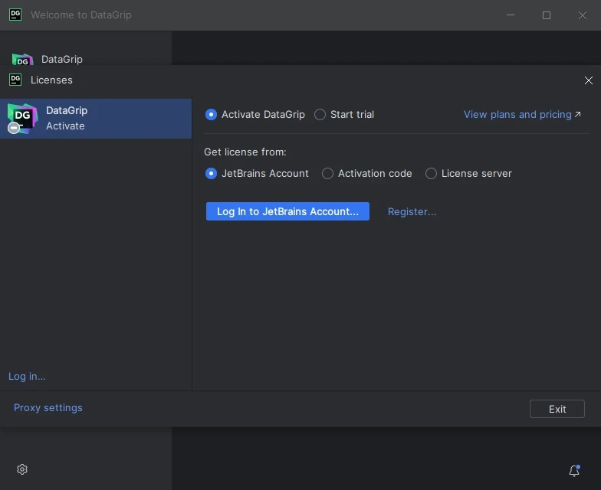Close the Welcome to DataGrip window
The width and height of the screenshot is (601, 490).
582,15
